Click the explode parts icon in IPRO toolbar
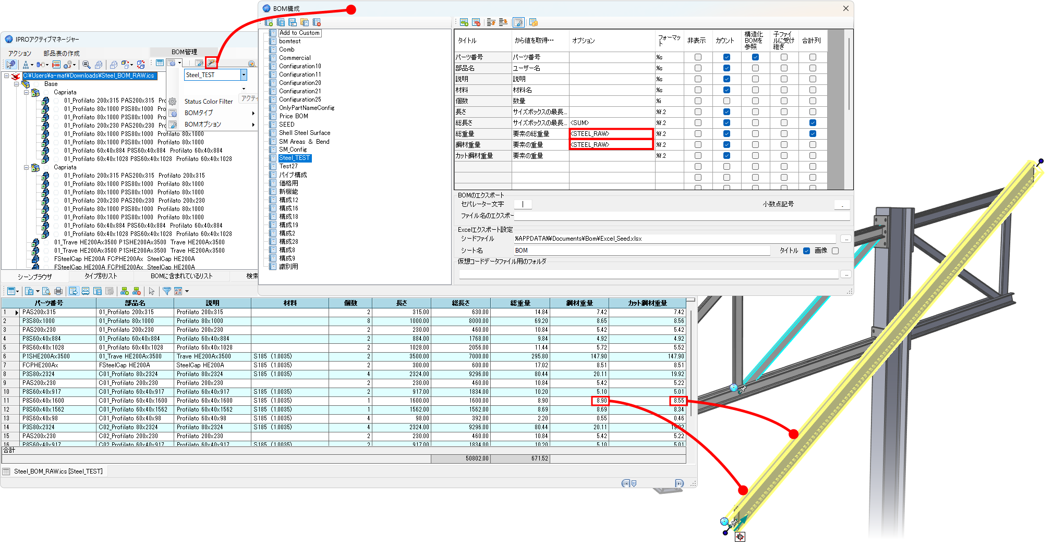 141,65
